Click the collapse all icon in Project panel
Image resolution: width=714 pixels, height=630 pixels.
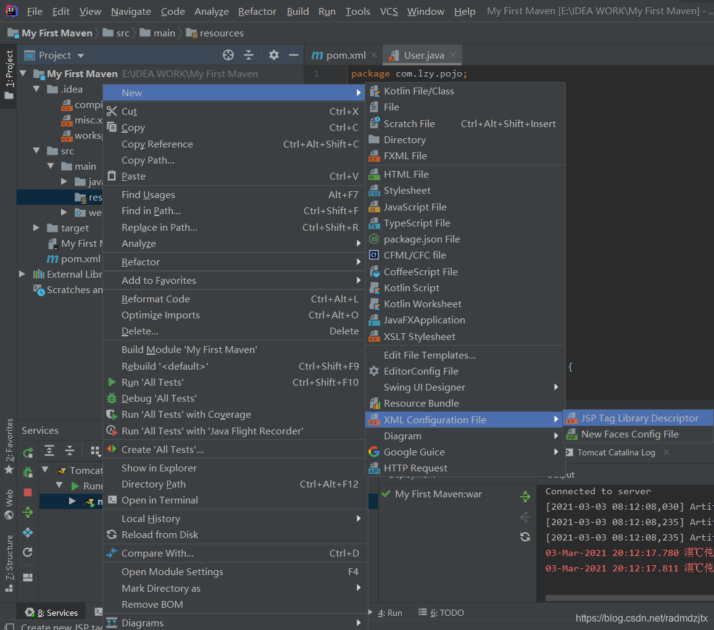pos(249,55)
